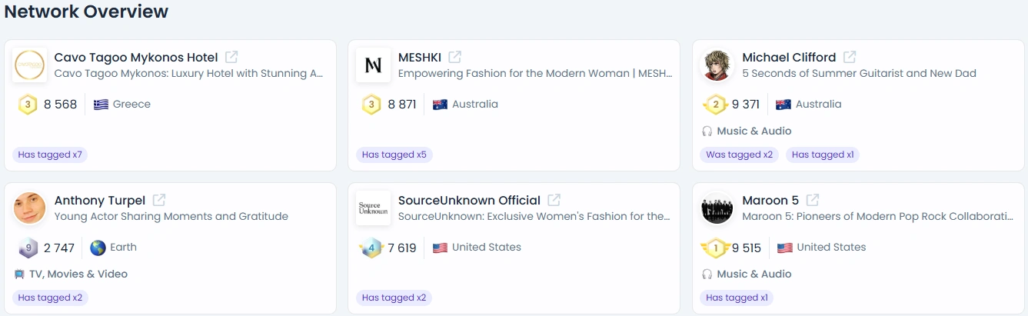Click 'TV, Movies & Video' category label

point(78,274)
